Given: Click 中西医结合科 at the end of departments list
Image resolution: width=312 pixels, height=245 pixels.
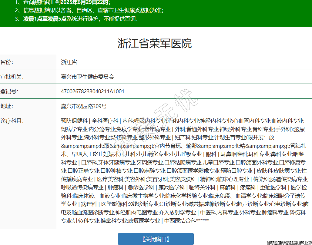Looking at the screenshot, I should [x=180, y=220].
